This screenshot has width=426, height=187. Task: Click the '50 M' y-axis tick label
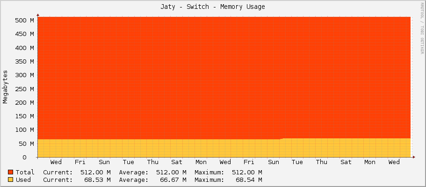click(x=26, y=144)
